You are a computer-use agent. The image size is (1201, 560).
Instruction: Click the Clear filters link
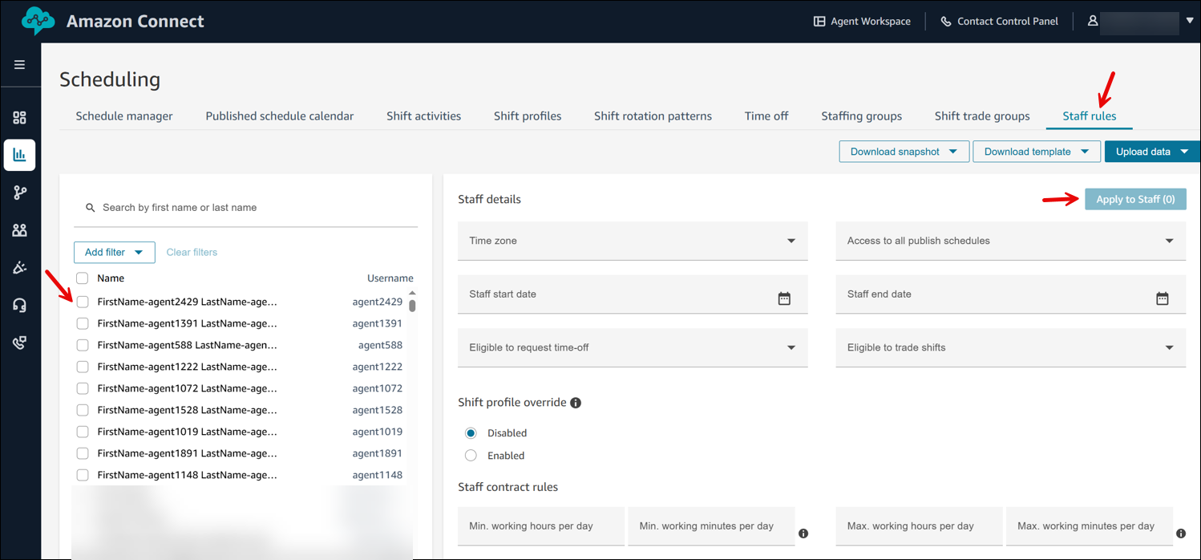tap(192, 252)
